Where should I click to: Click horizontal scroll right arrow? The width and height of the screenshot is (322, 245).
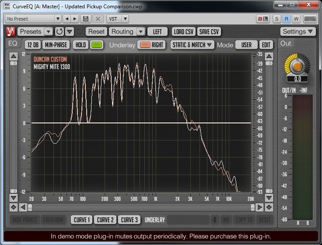pos(259,207)
